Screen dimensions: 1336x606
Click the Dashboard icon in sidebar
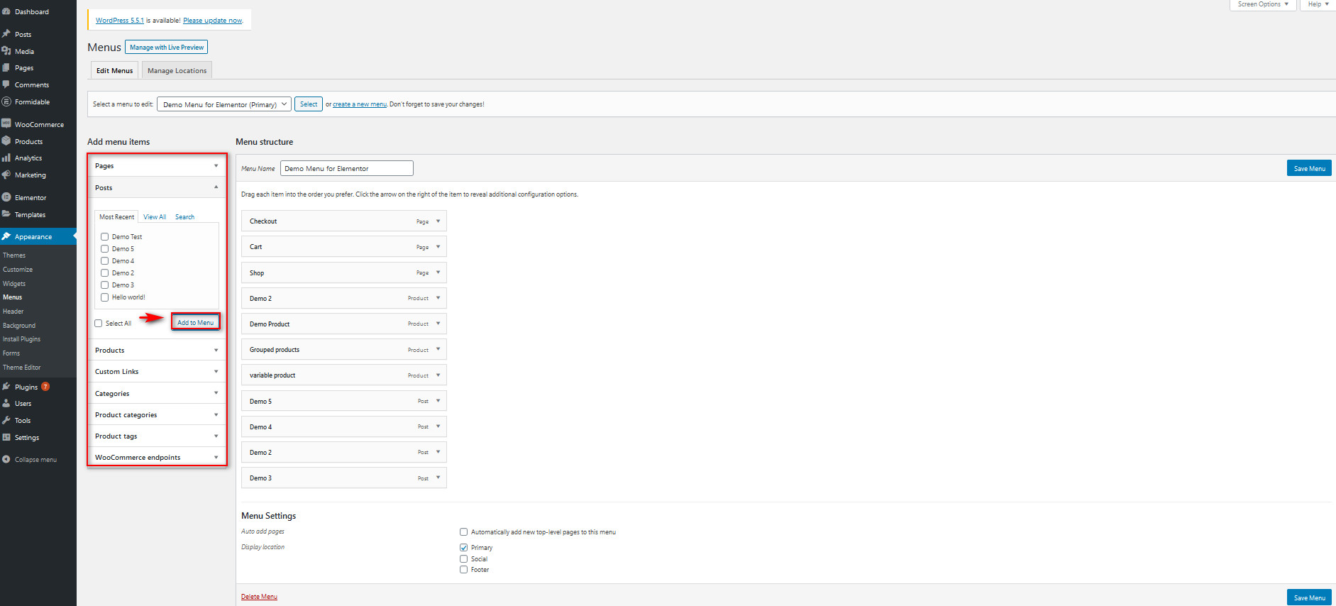pyautogui.click(x=6, y=11)
